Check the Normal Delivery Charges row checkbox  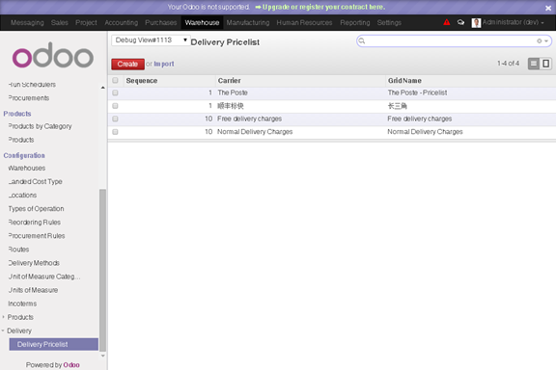pos(115,132)
